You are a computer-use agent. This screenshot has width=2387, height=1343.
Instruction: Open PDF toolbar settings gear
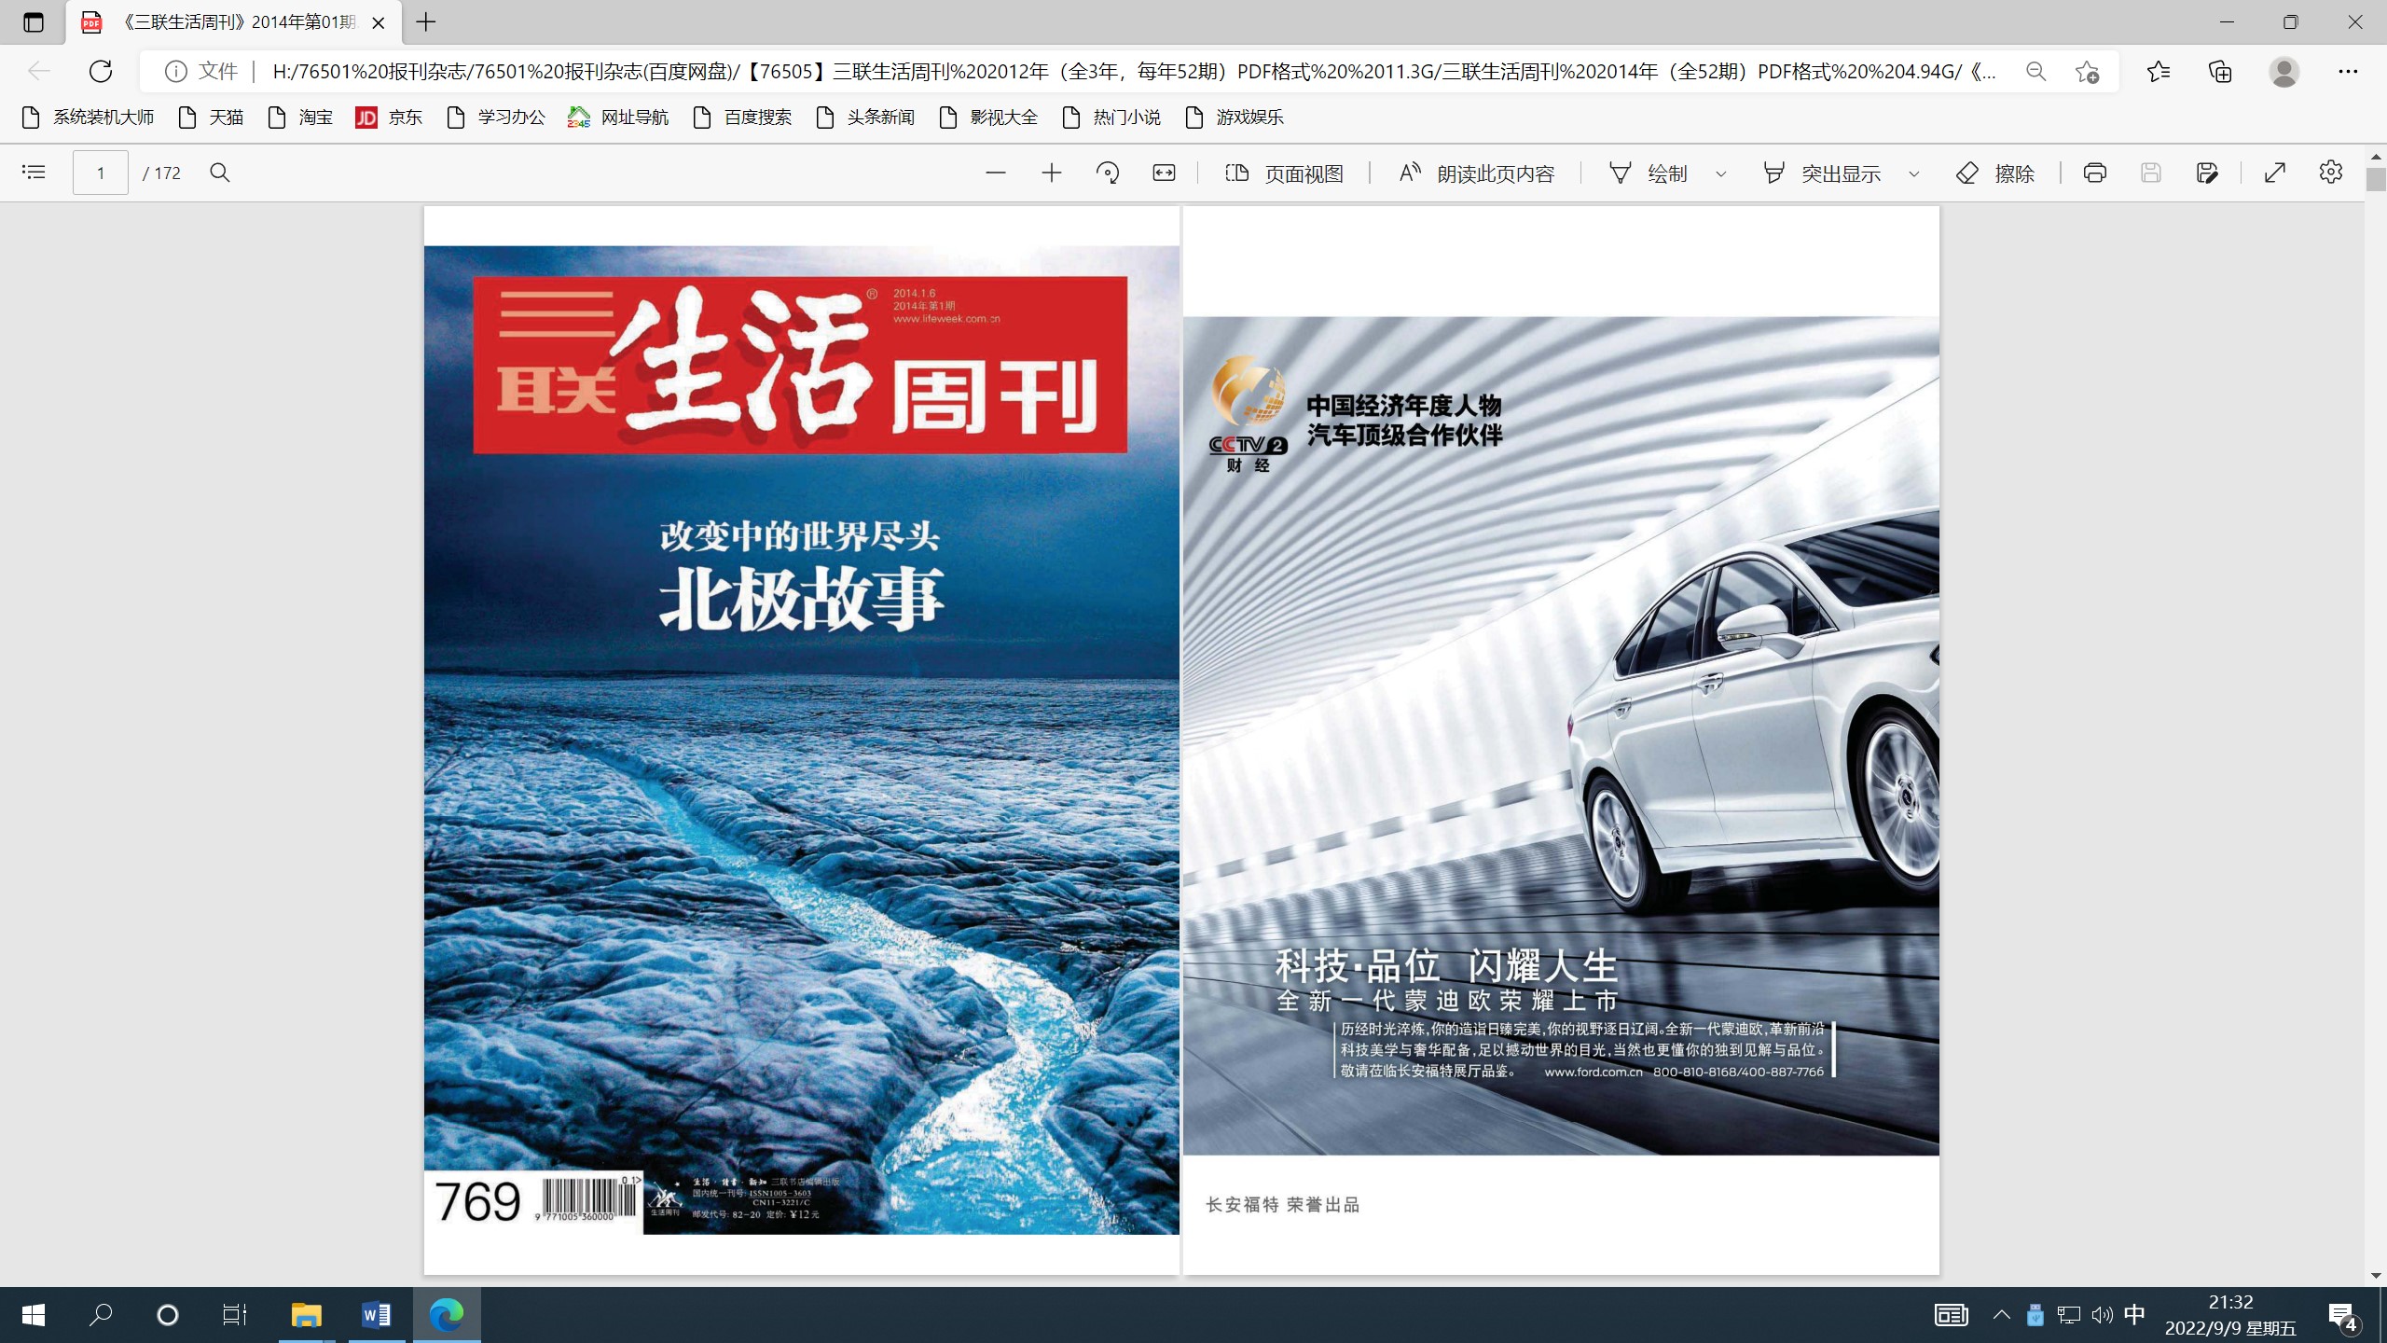pos(2331,173)
